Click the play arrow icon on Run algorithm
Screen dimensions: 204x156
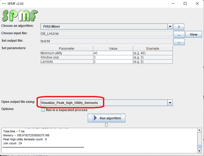pyautogui.click(x=95, y=118)
